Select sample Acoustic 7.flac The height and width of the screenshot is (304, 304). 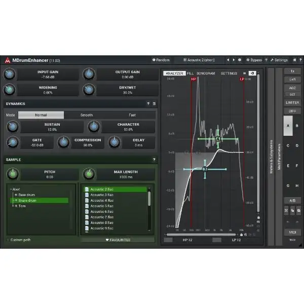116,217
